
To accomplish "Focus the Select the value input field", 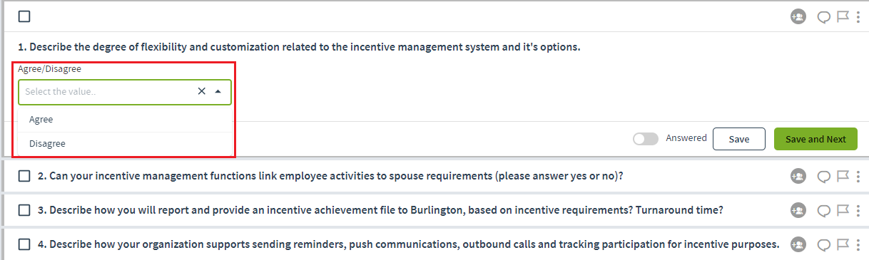I will [107, 92].
